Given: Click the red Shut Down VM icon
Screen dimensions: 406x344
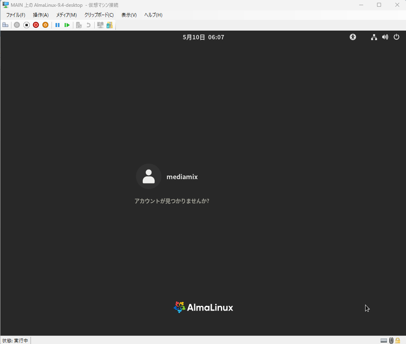Looking at the screenshot, I should pos(36,25).
